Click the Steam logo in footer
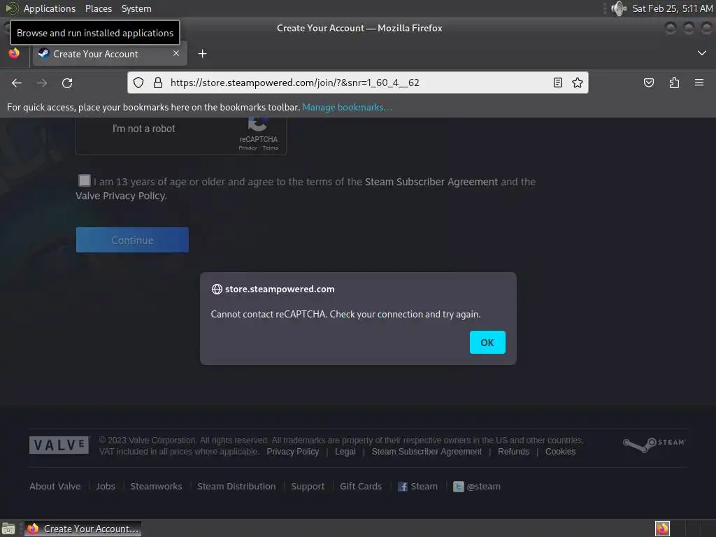Screen dimensions: 716x537 654,444
